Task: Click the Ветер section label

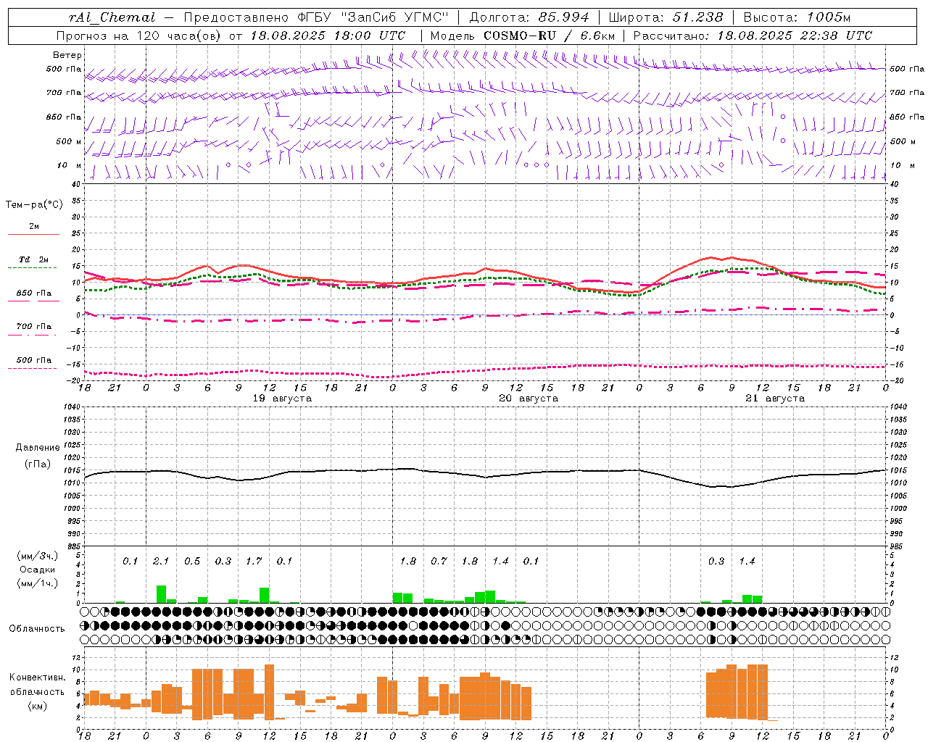Action: 67,55
